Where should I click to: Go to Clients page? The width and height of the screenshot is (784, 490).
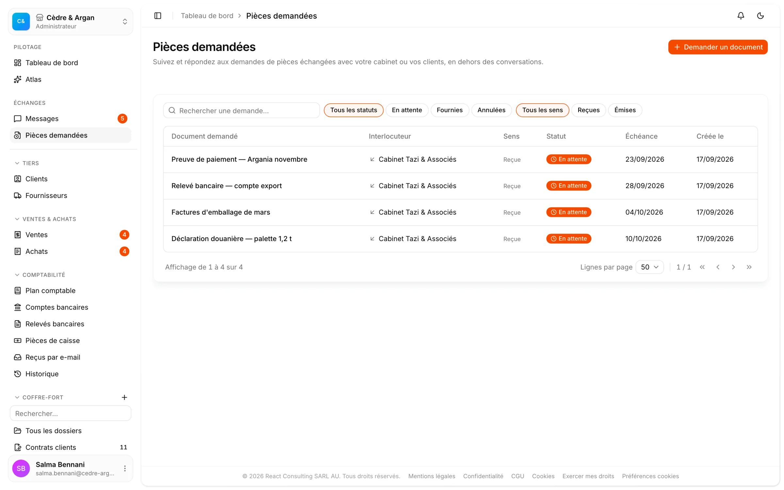click(71, 179)
